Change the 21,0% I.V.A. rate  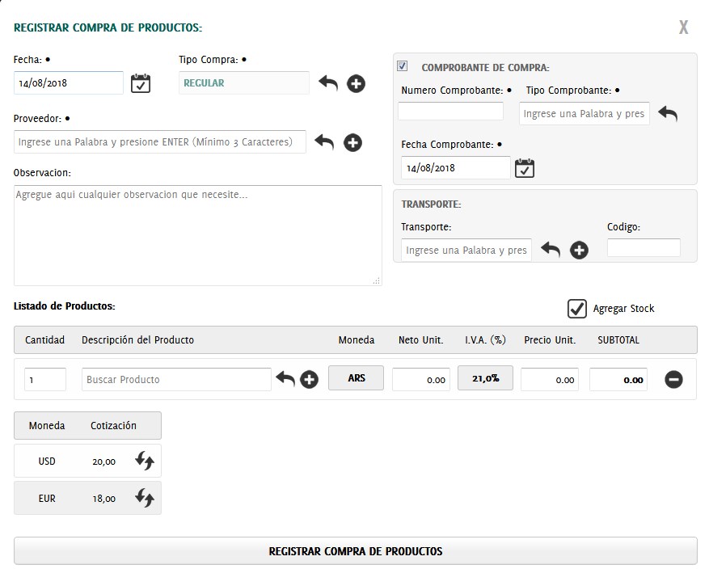click(485, 378)
